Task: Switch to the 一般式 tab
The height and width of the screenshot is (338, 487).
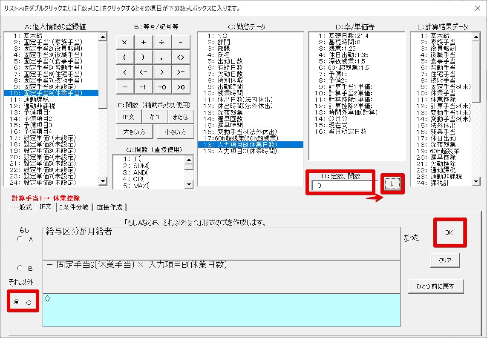Action: (x=22, y=207)
